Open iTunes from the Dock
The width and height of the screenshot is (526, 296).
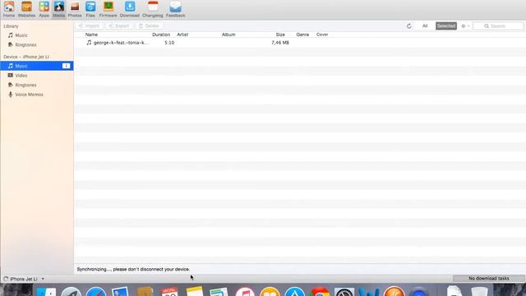click(245, 292)
